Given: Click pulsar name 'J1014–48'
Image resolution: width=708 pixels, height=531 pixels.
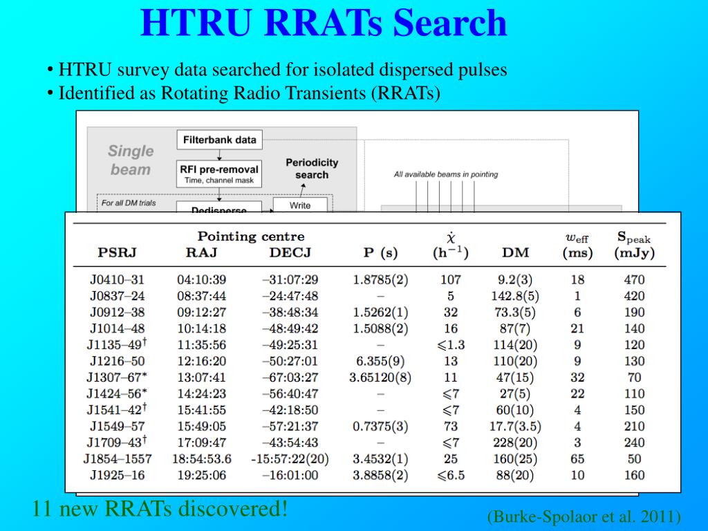Looking at the screenshot, I should click(117, 328).
